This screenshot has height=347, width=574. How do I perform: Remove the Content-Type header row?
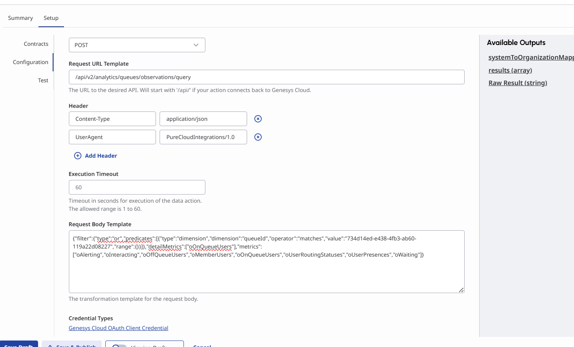coord(258,119)
